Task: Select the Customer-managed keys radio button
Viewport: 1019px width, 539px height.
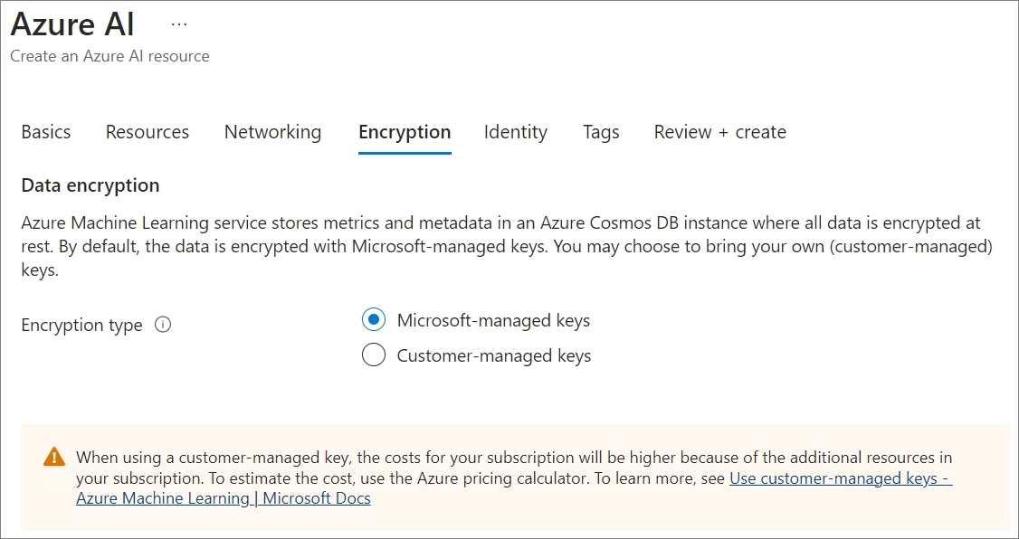Action: (x=373, y=355)
